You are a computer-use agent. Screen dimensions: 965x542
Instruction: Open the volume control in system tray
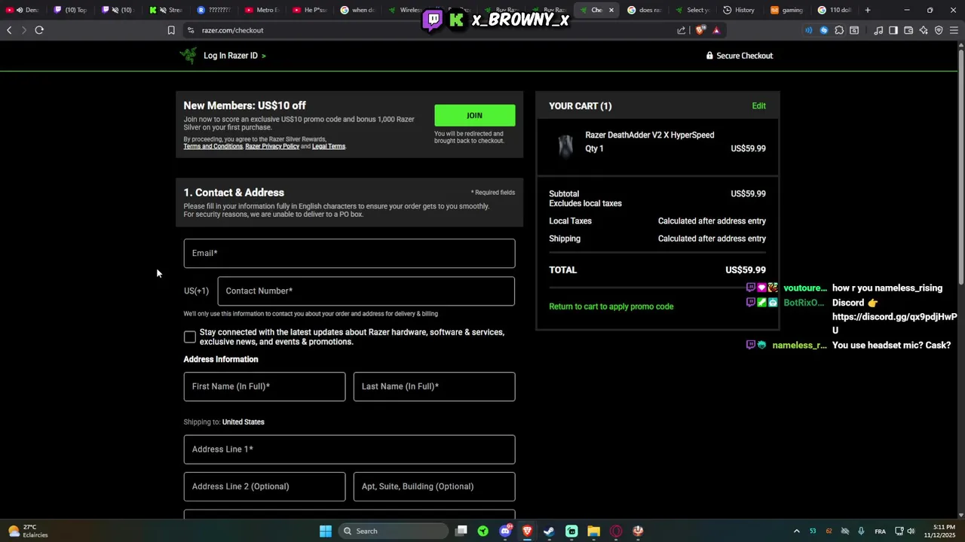tap(911, 531)
